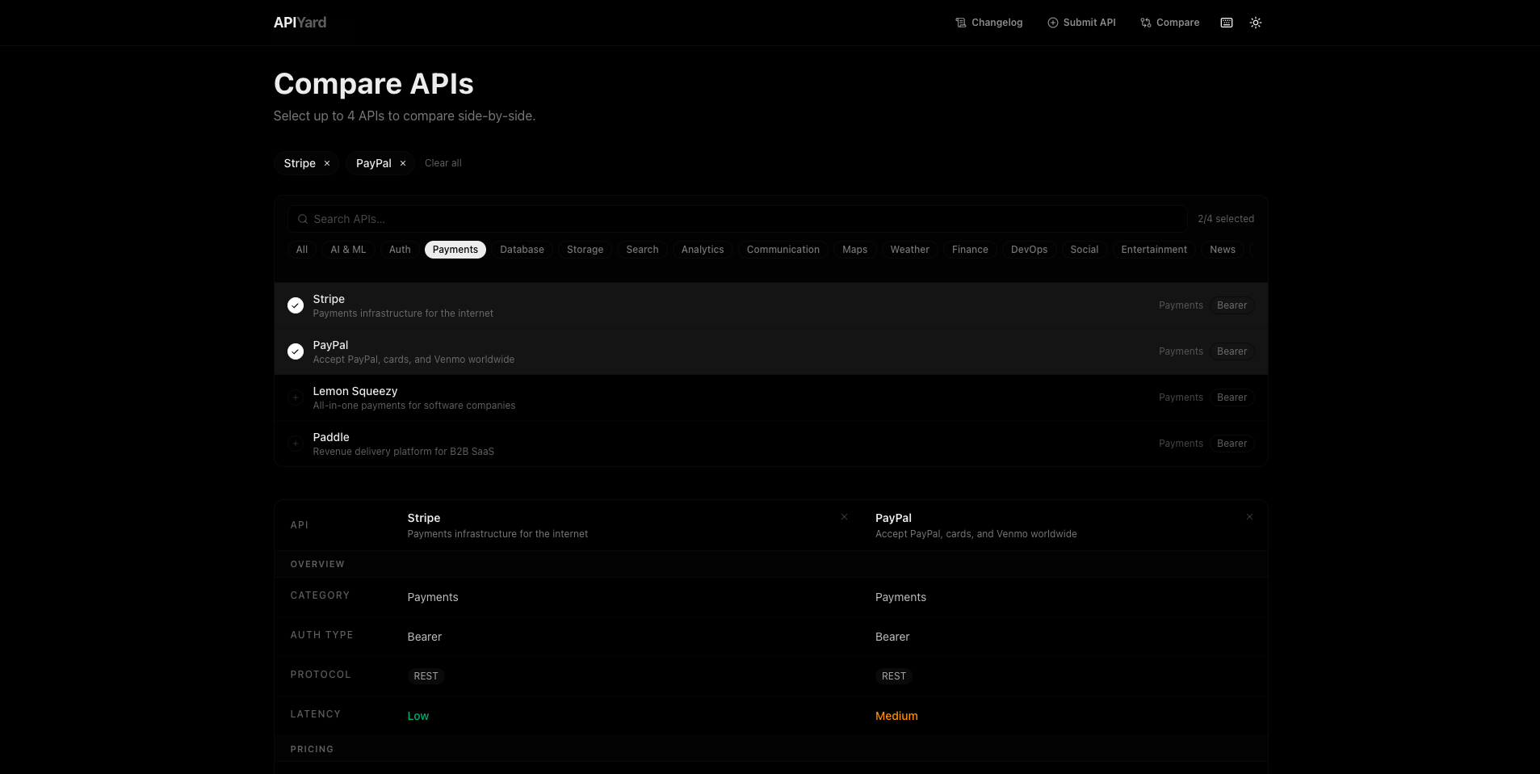
Task: Click the Payments tag in Paddle row
Action: (1181, 444)
